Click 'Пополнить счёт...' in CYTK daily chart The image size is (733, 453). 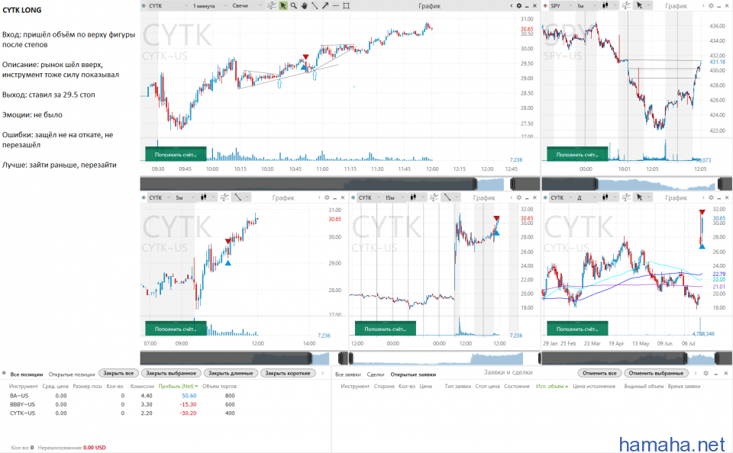(x=577, y=328)
